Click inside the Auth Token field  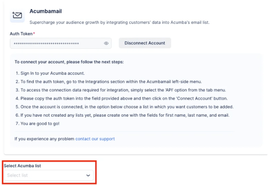(55, 43)
